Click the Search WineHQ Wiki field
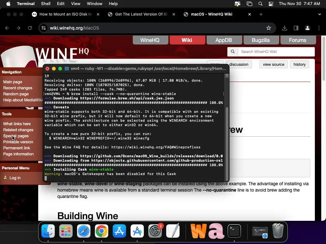326x244 pixels. (276, 52)
